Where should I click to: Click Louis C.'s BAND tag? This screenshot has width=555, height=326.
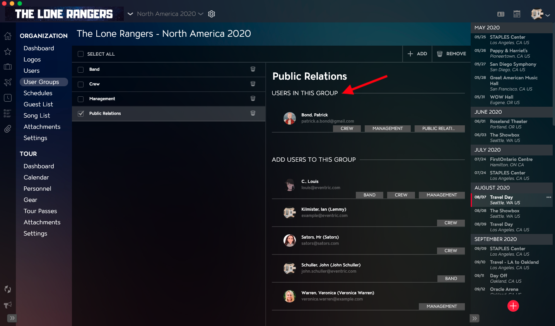coord(369,195)
